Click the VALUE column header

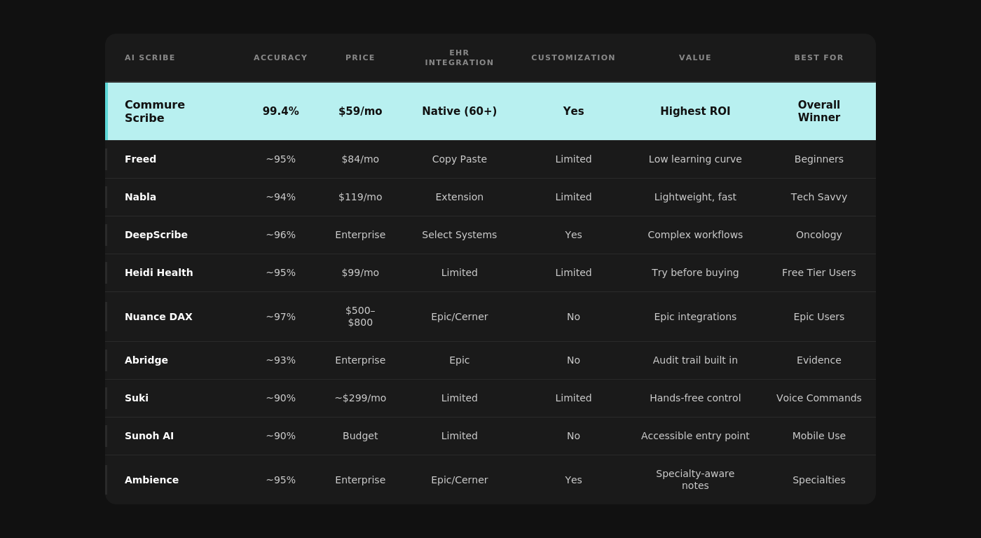tap(695, 57)
